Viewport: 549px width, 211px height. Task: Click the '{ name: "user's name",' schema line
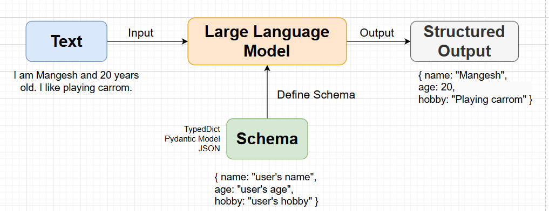(266, 177)
